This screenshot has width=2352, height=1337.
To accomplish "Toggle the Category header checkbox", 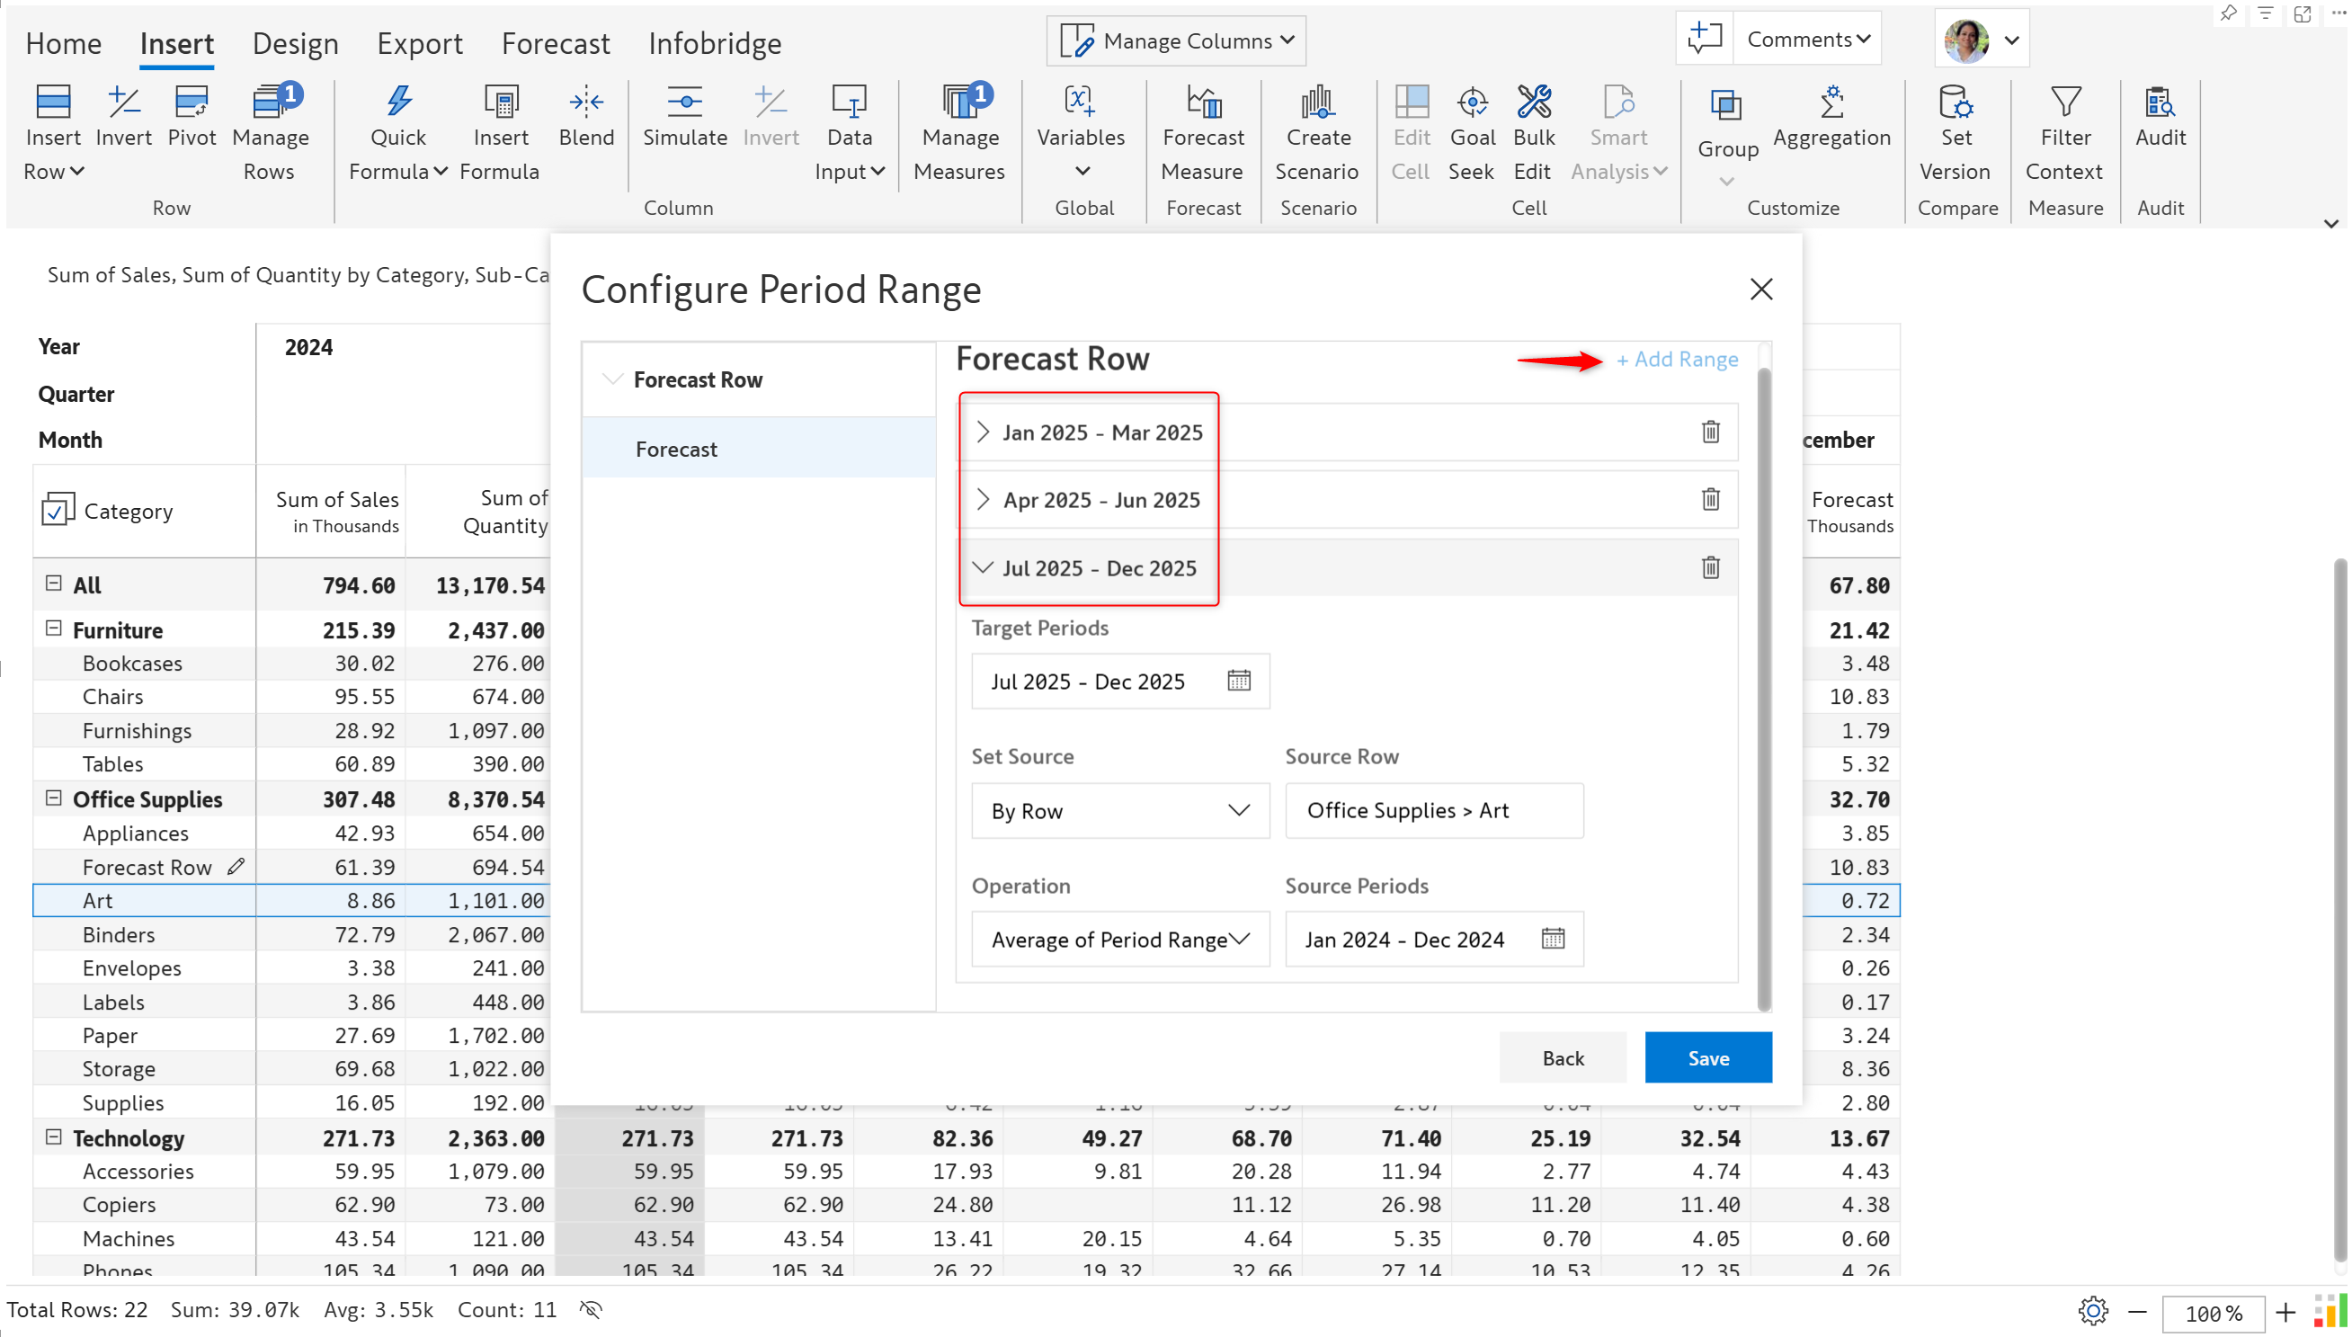I will pyautogui.click(x=57, y=510).
